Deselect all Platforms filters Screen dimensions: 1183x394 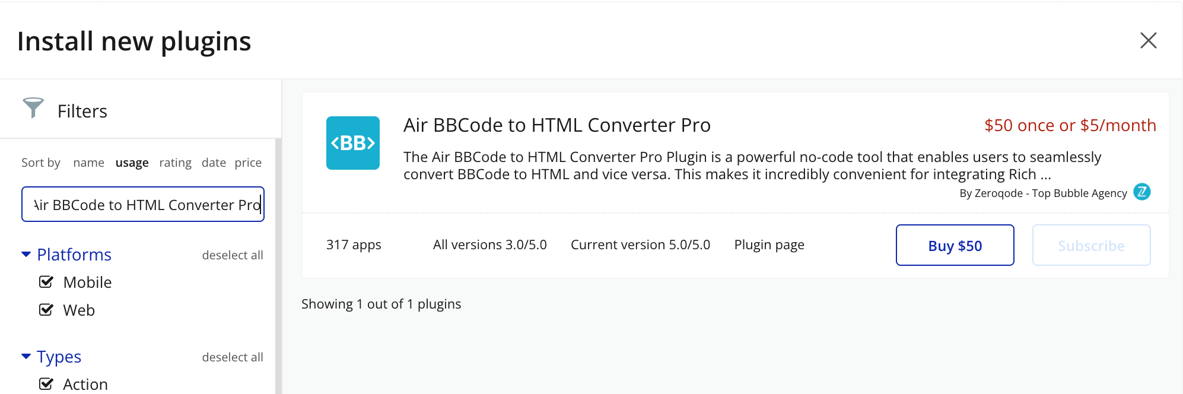[x=232, y=255]
